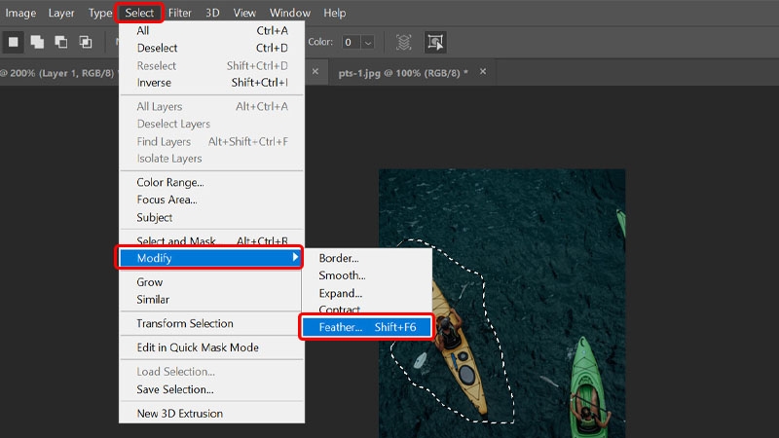Choose Edit in Quick Mask Mode

coord(211,347)
